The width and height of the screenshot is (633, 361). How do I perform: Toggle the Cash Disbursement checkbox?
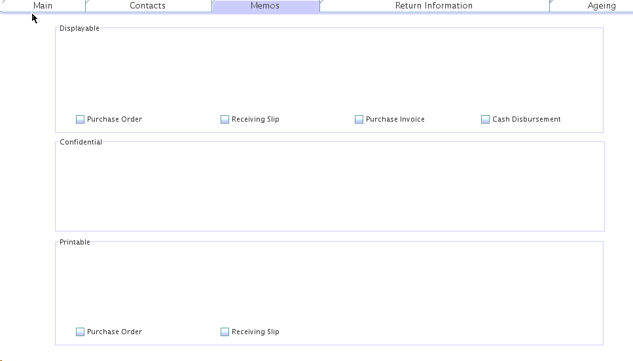click(486, 120)
